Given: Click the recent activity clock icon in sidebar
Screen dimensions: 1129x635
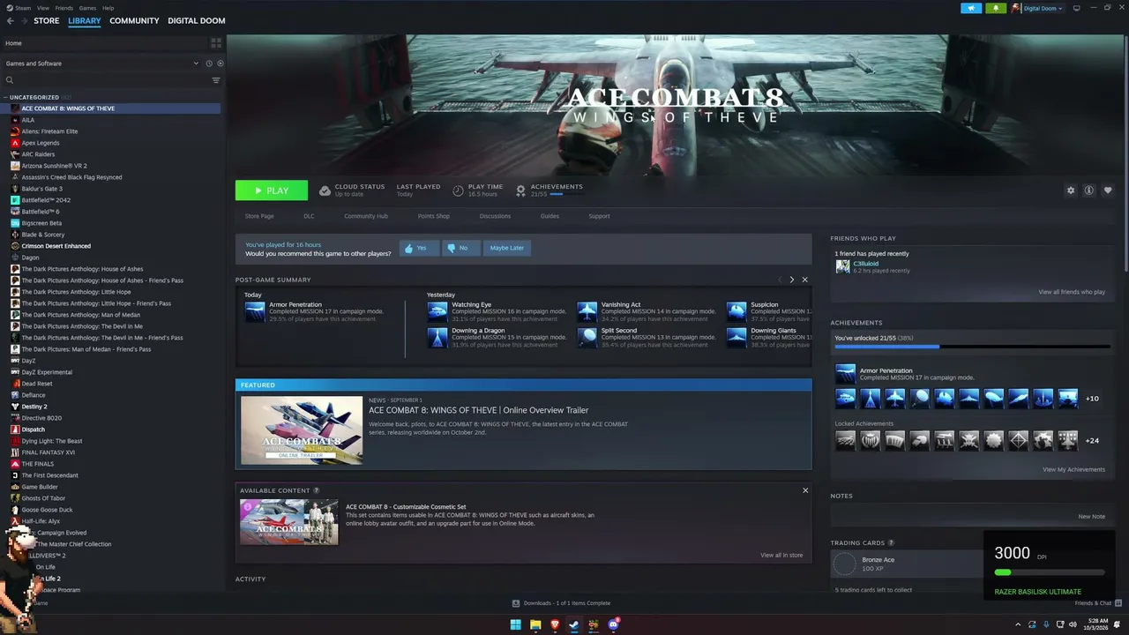Looking at the screenshot, I should 209,63.
